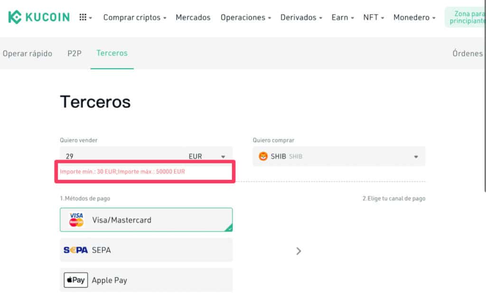
Task: Switch to Operar rápido tab
Action: tap(27, 53)
